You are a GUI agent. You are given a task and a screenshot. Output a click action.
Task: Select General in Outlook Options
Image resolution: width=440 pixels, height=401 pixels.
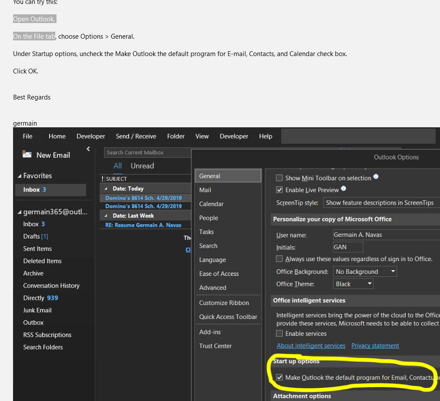(228, 176)
